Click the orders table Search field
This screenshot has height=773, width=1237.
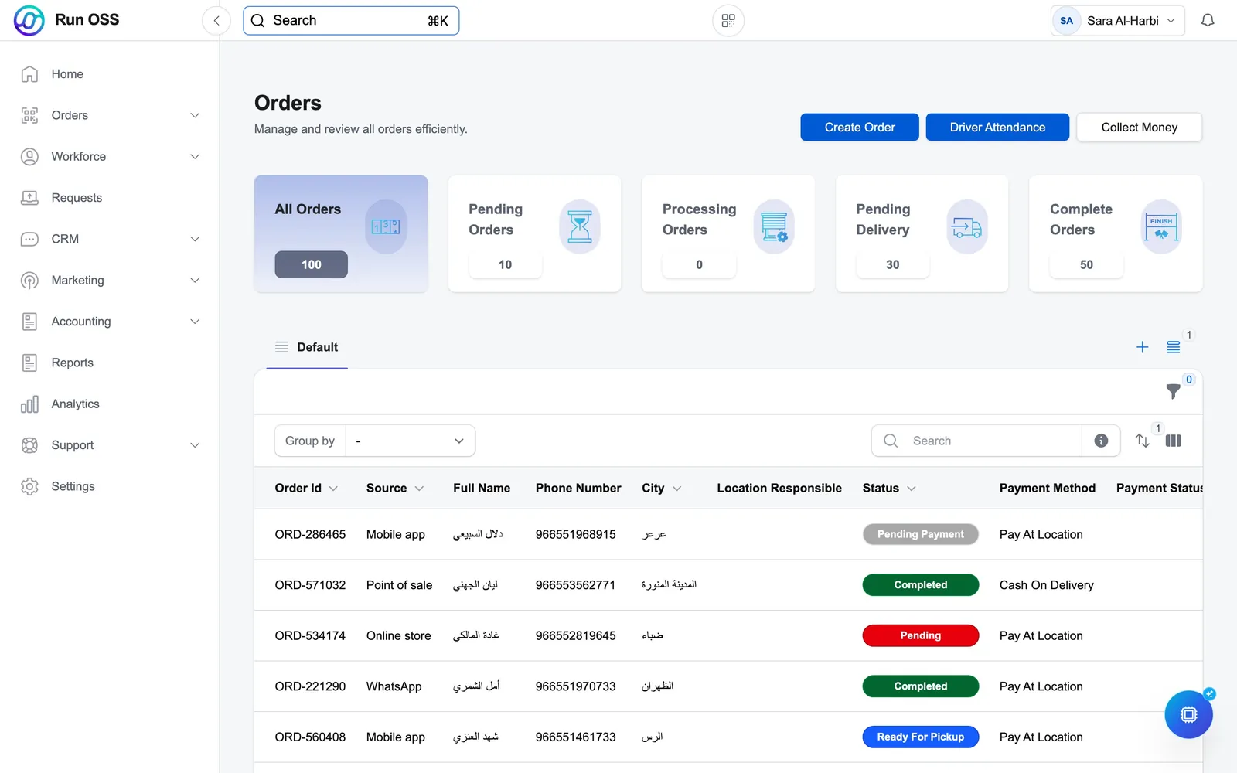[x=976, y=441]
